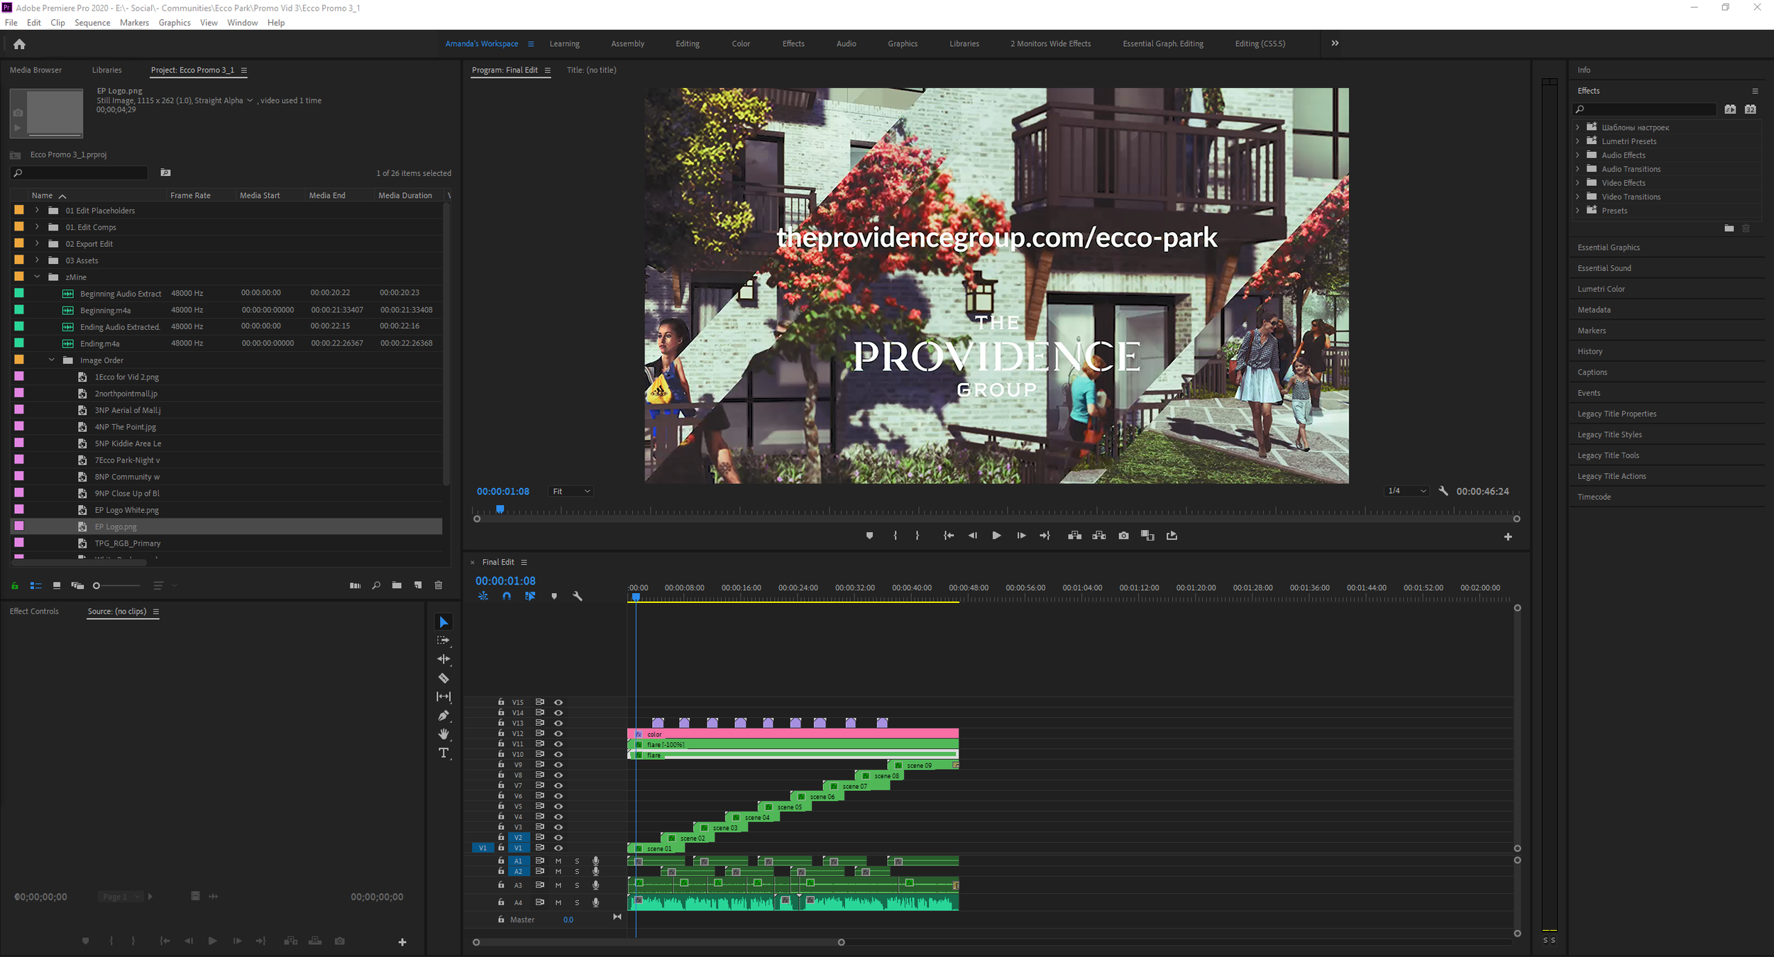Open Sequence menu
Image resolution: width=1774 pixels, height=957 pixels.
(92, 23)
